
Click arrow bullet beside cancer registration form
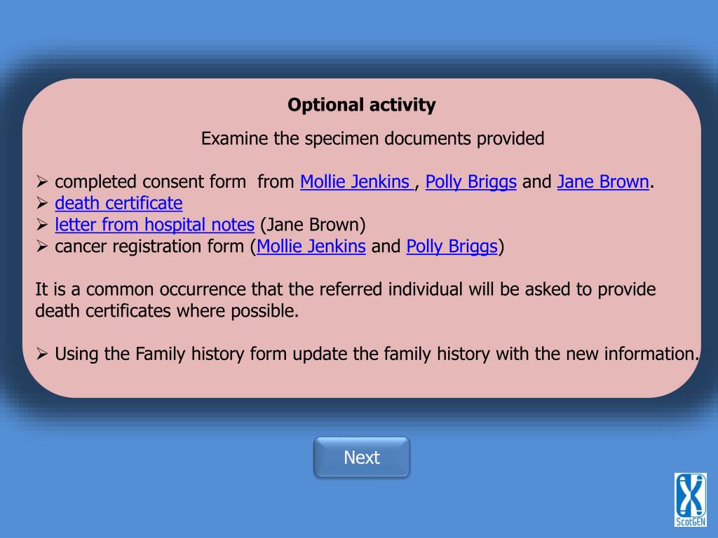click(x=42, y=246)
